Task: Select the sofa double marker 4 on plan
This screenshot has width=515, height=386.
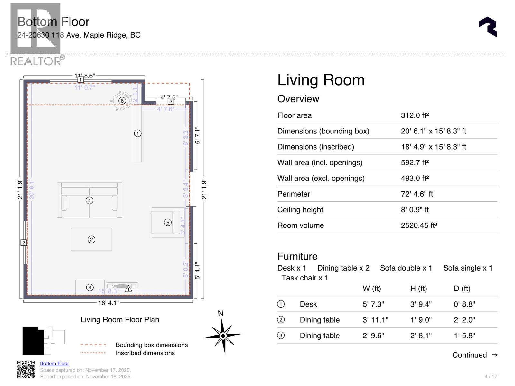Action: [x=89, y=200]
